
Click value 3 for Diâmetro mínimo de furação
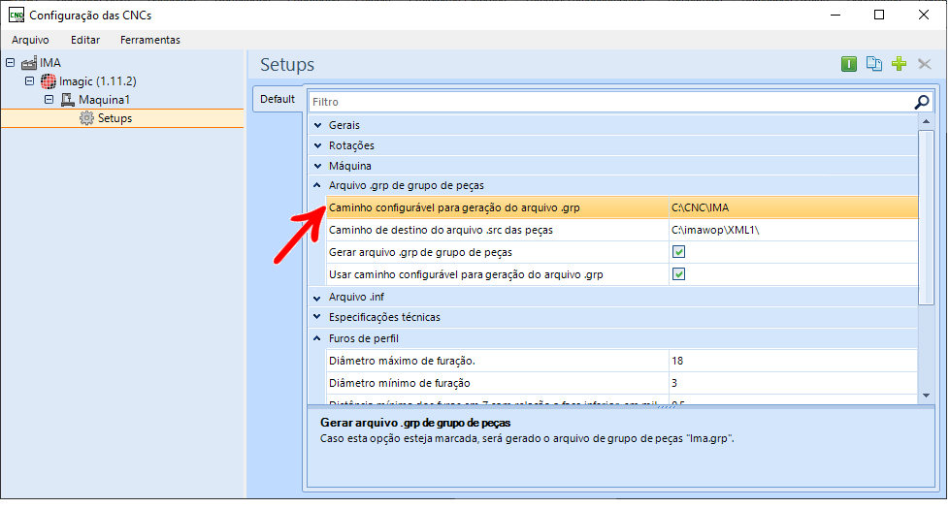coord(674,383)
